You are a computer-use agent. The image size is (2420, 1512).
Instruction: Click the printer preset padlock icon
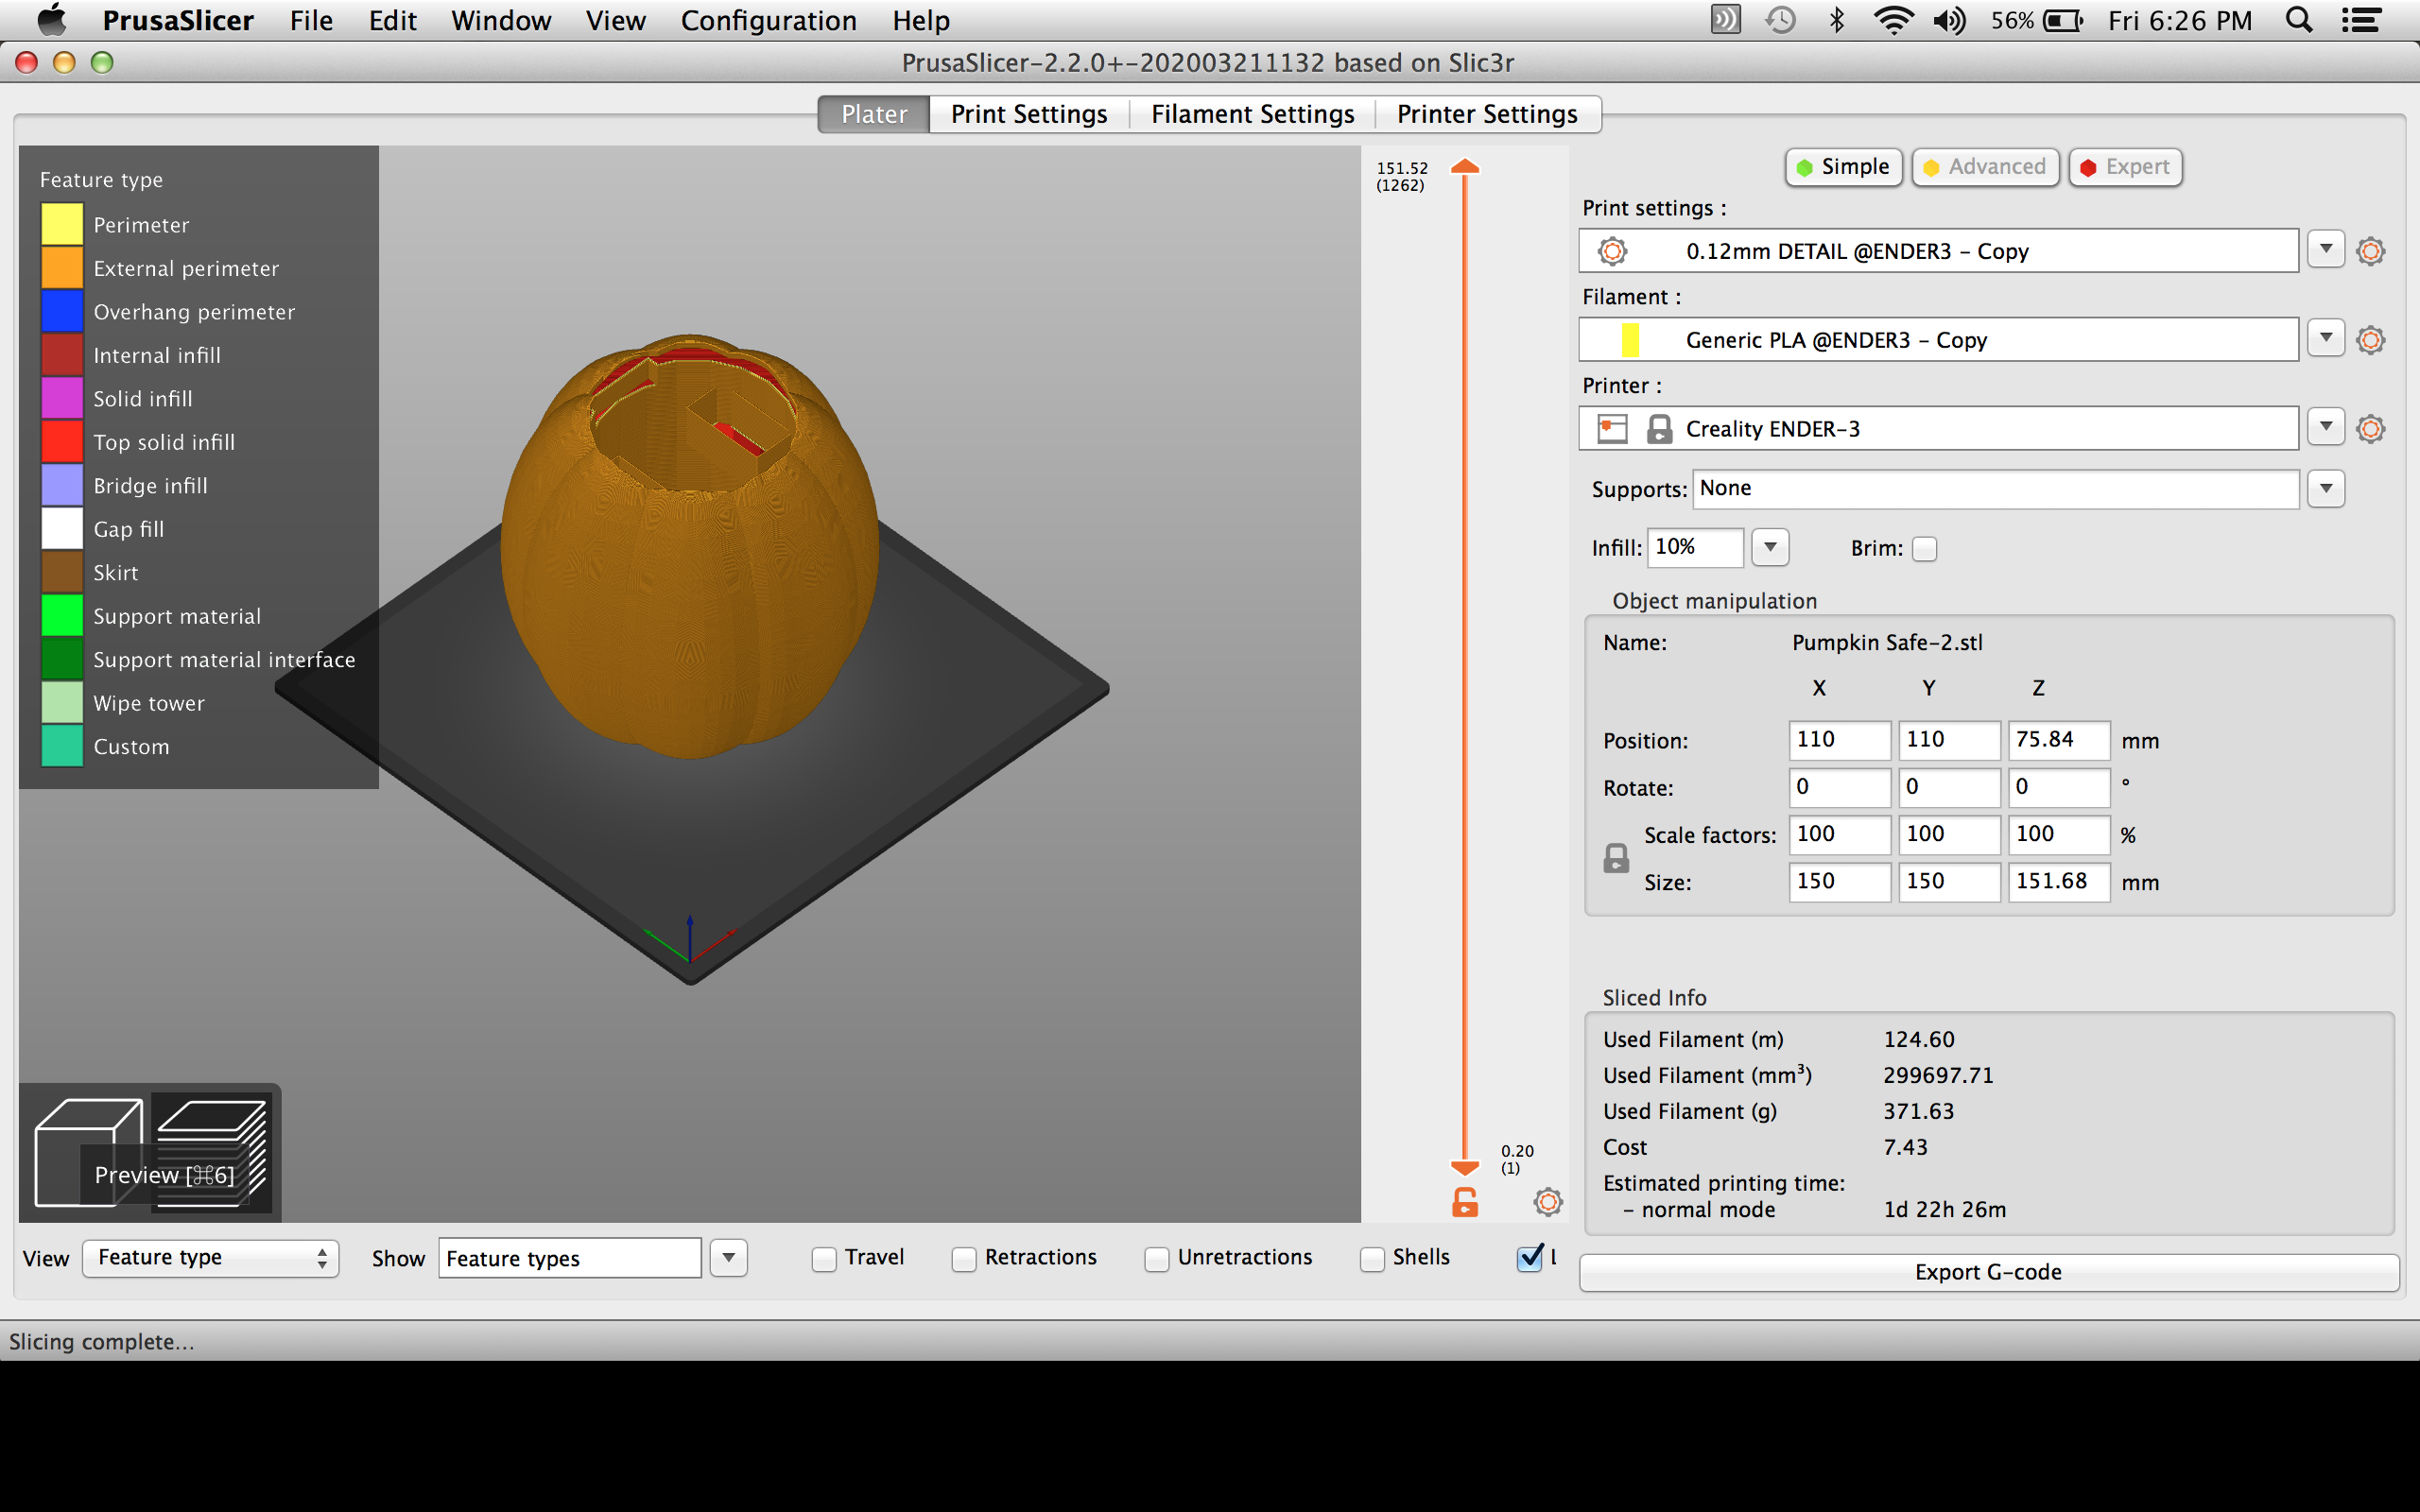(x=1659, y=429)
